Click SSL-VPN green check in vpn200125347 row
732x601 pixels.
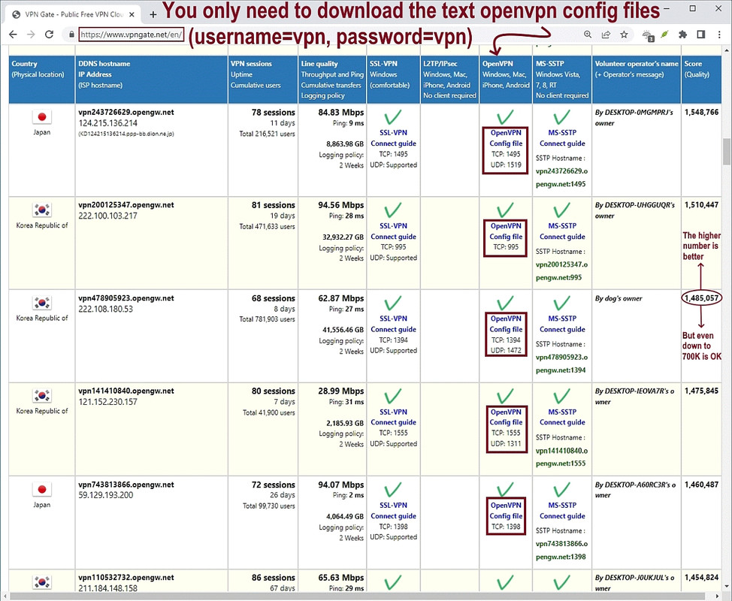click(x=393, y=210)
